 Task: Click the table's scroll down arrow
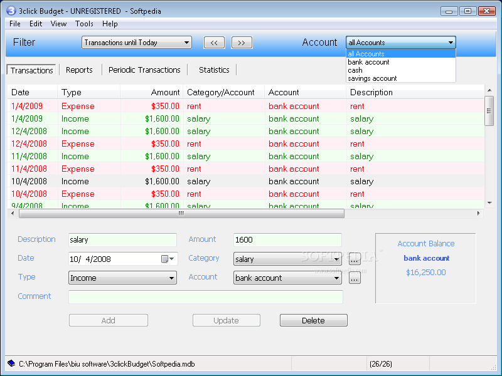tap(489, 202)
